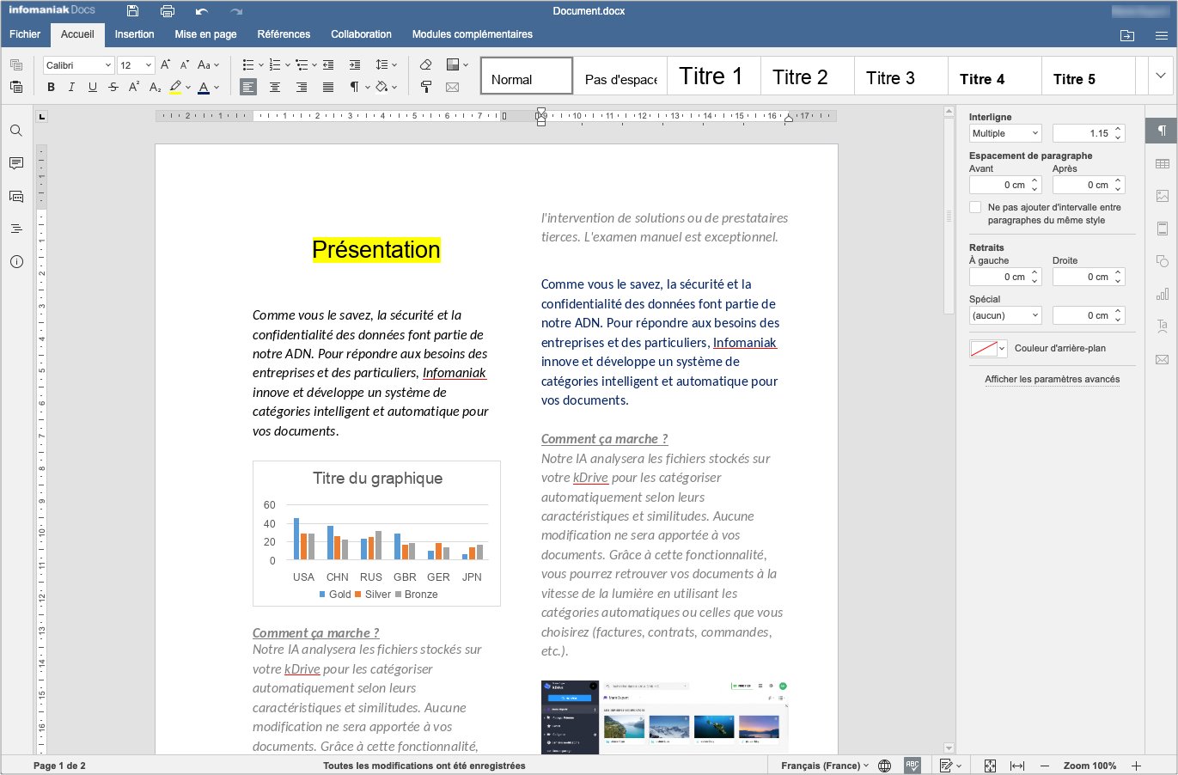Open chart settings in right sidebar

1163,294
